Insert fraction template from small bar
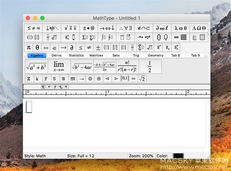The image size is (231, 171). 132,47
